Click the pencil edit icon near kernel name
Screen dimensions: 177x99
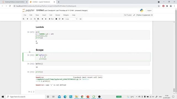134,15
